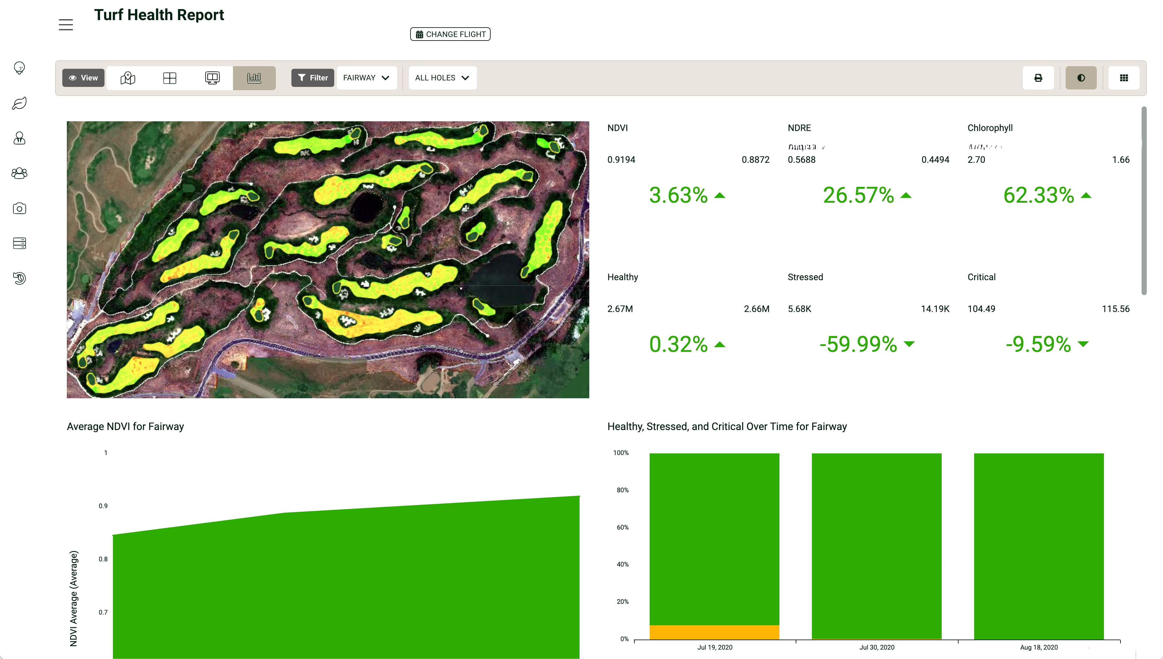The width and height of the screenshot is (1163, 659).
Task: Click the golf course NDVI map image
Action: click(328, 259)
